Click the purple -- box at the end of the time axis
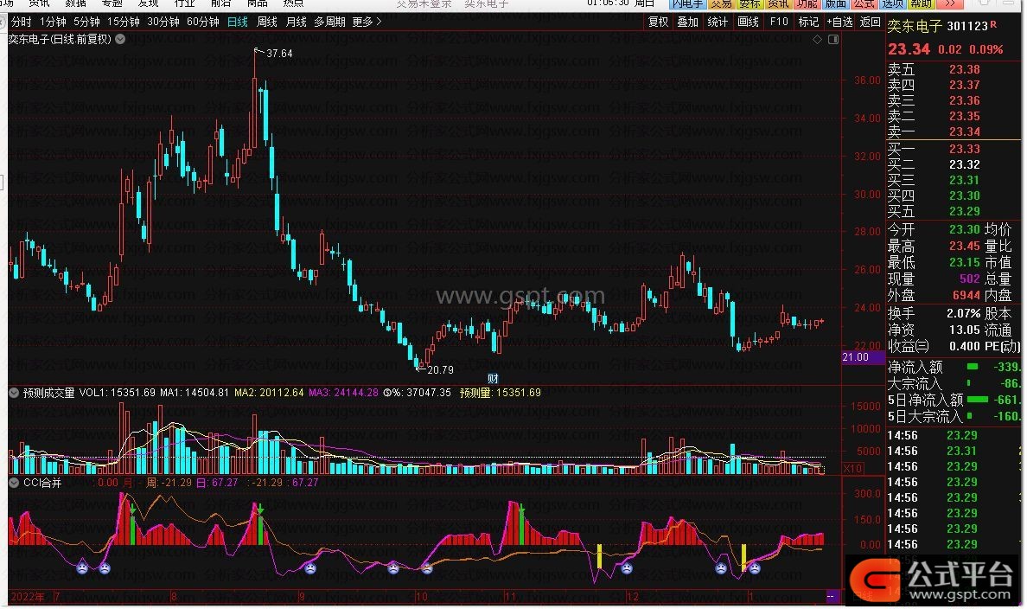 pos(831,597)
